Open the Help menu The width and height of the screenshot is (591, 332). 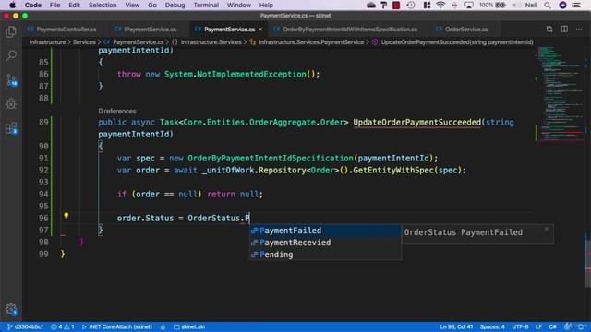coord(266,5)
